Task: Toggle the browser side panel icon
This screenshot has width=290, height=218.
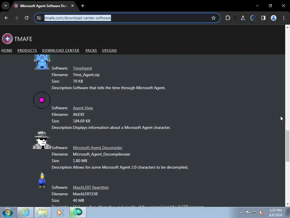Action: 263,18
